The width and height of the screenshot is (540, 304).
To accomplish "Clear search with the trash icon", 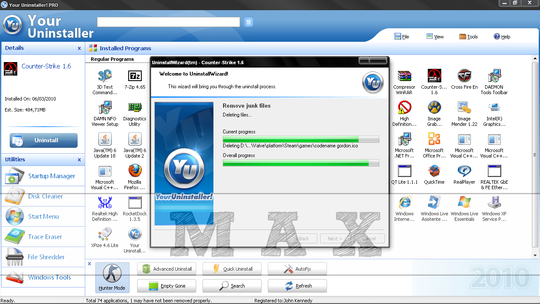I will point(248,22).
